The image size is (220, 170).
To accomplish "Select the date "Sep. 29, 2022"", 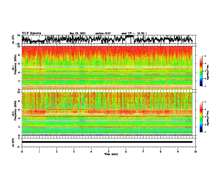I will coord(77,33).
